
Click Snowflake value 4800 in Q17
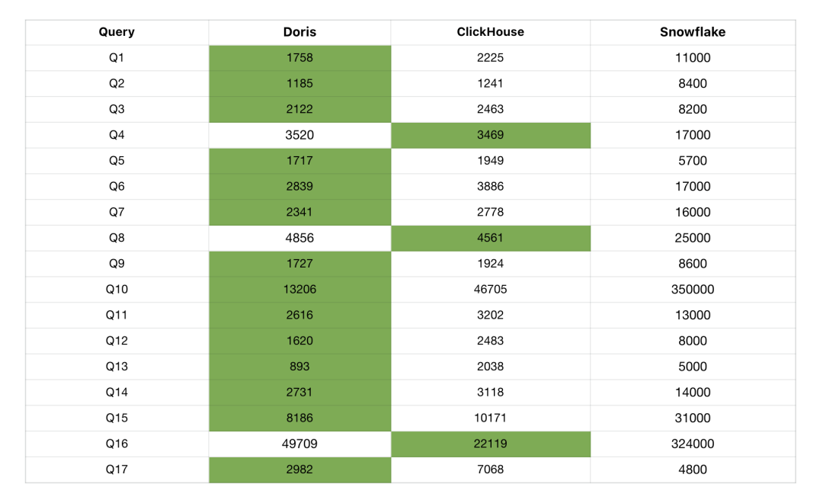point(692,470)
